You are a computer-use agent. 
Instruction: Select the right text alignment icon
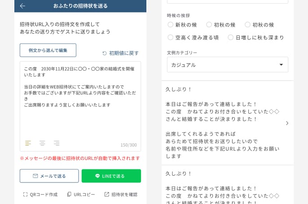point(57,143)
